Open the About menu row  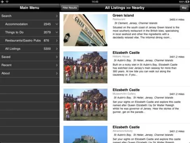click(x=30, y=73)
